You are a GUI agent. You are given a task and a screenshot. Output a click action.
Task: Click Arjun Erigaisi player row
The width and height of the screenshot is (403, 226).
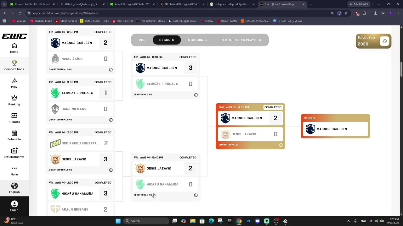[80, 209]
